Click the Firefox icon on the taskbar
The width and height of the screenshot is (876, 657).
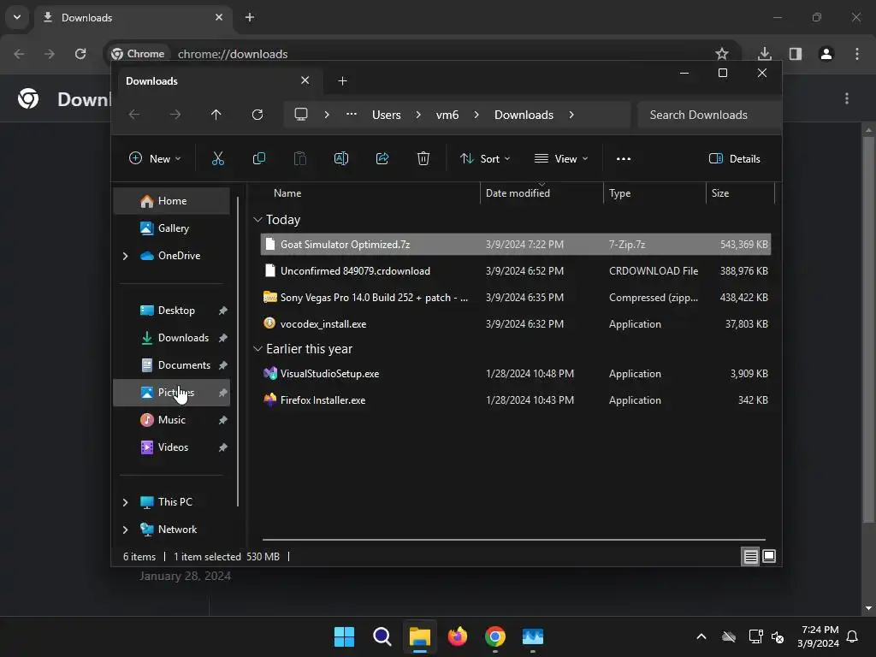458,636
